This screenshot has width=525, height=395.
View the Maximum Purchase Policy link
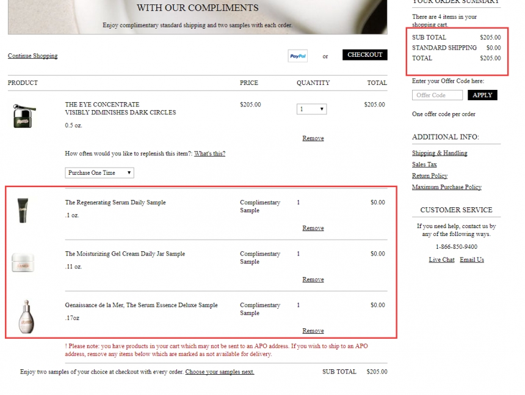tap(447, 187)
